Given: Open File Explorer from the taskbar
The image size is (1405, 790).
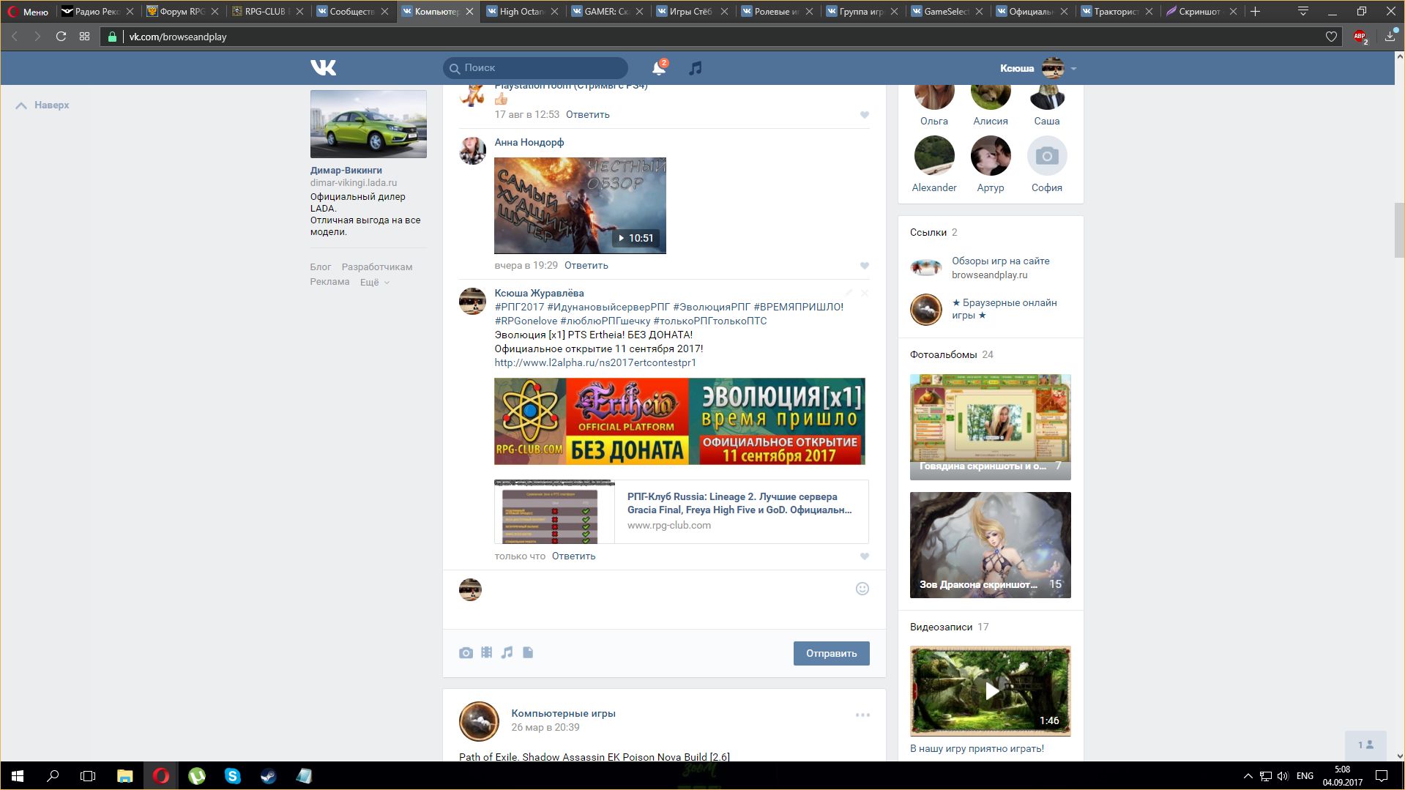Looking at the screenshot, I should [124, 775].
